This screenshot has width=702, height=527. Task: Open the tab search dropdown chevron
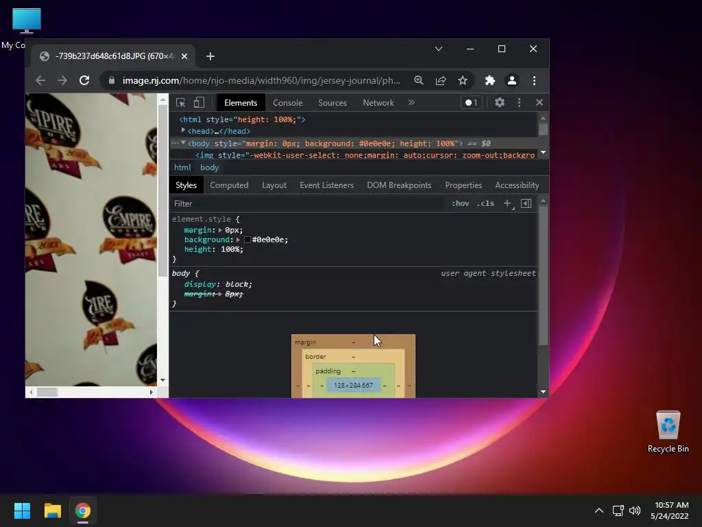(x=439, y=49)
